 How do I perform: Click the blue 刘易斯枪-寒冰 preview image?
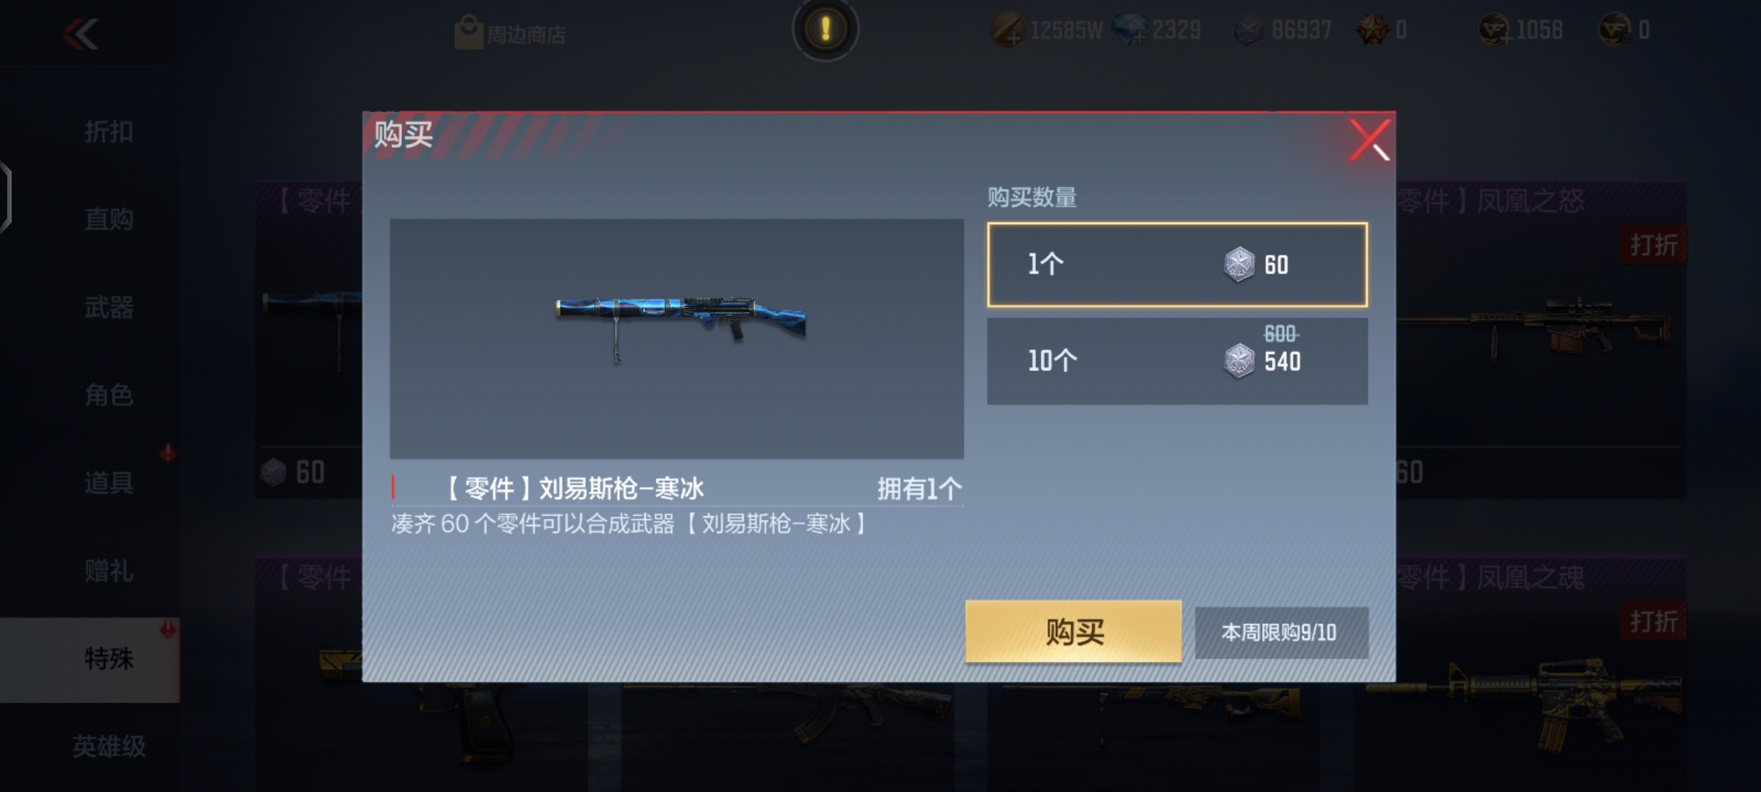point(677,338)
